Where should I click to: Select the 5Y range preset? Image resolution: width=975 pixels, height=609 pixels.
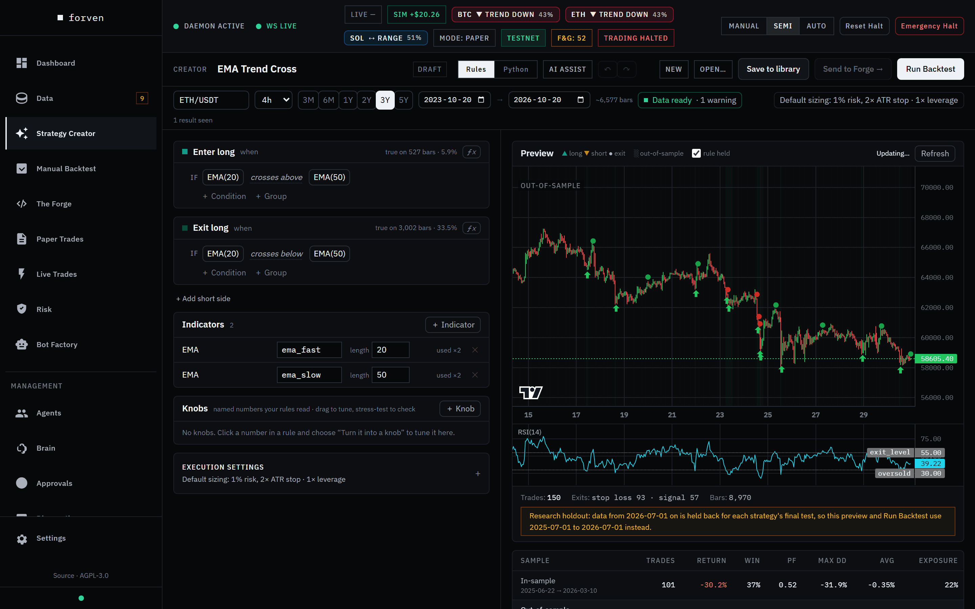pyautogui.click(x=403, y=100)
